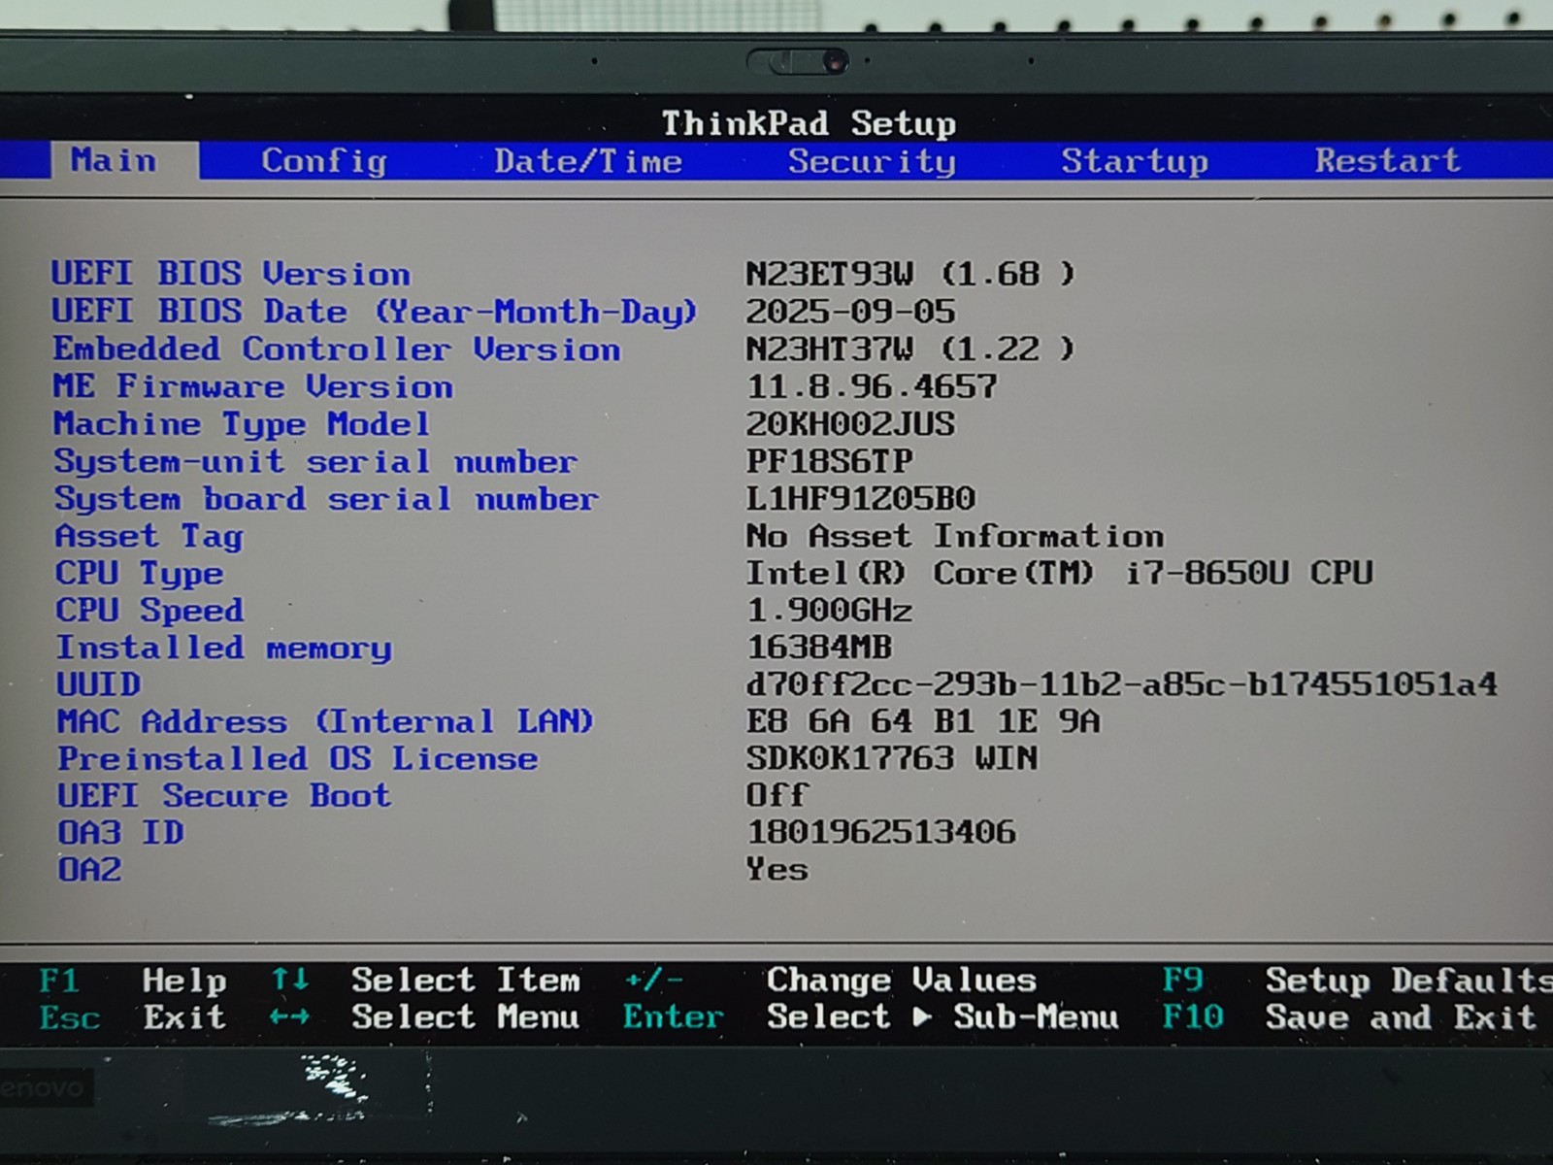
Task: Click the UEFI BIOS Date label
Action: tap(375, 312)
